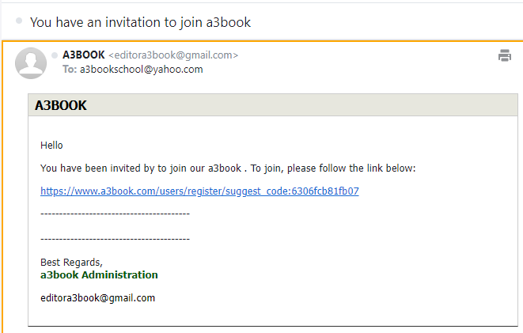Screen dimensions: 523x333
Task: Click editora3book@gmail.com in the email footer
Action: [98, 298]
